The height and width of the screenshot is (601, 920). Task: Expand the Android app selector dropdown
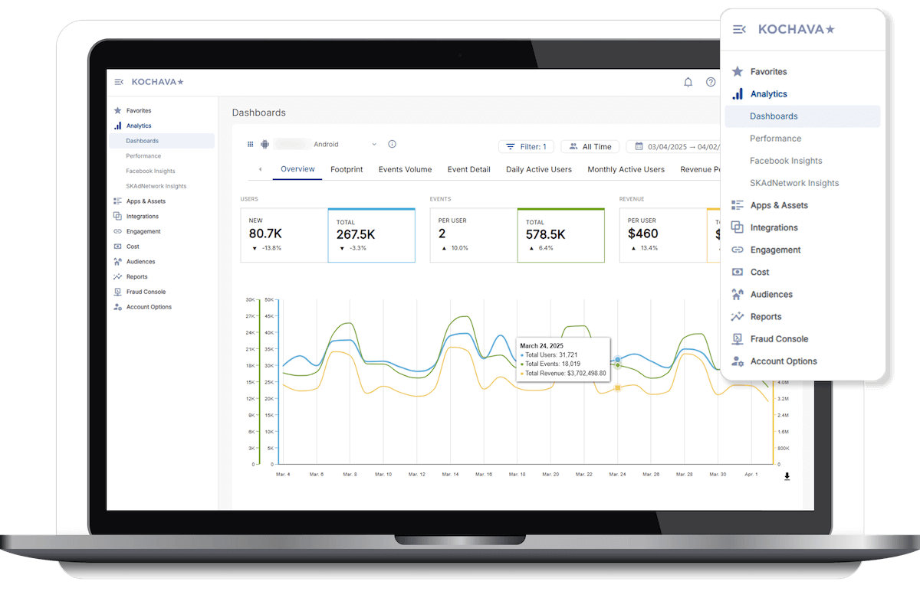click(x=374, y=144)
